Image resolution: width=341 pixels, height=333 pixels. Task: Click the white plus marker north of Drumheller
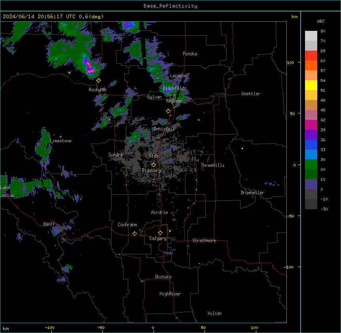[242, 148]
